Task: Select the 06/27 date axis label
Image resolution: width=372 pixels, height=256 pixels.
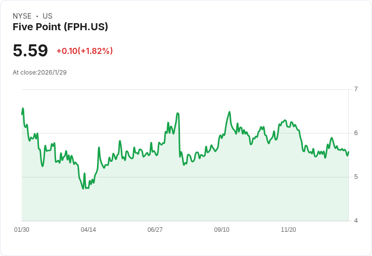Action: (155, 230)
